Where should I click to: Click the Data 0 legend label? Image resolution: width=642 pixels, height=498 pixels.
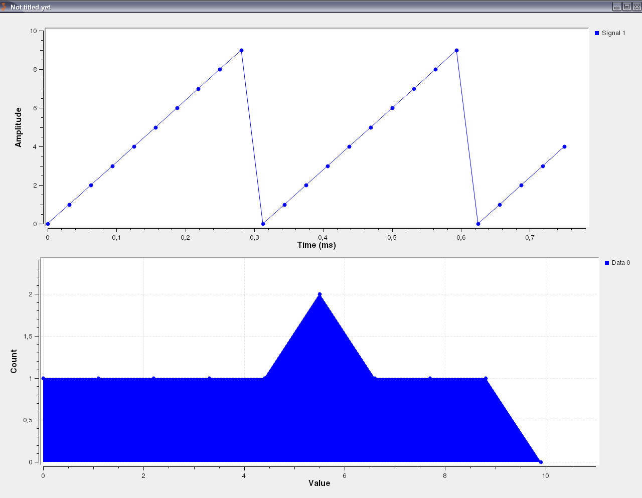click(621, 262)
